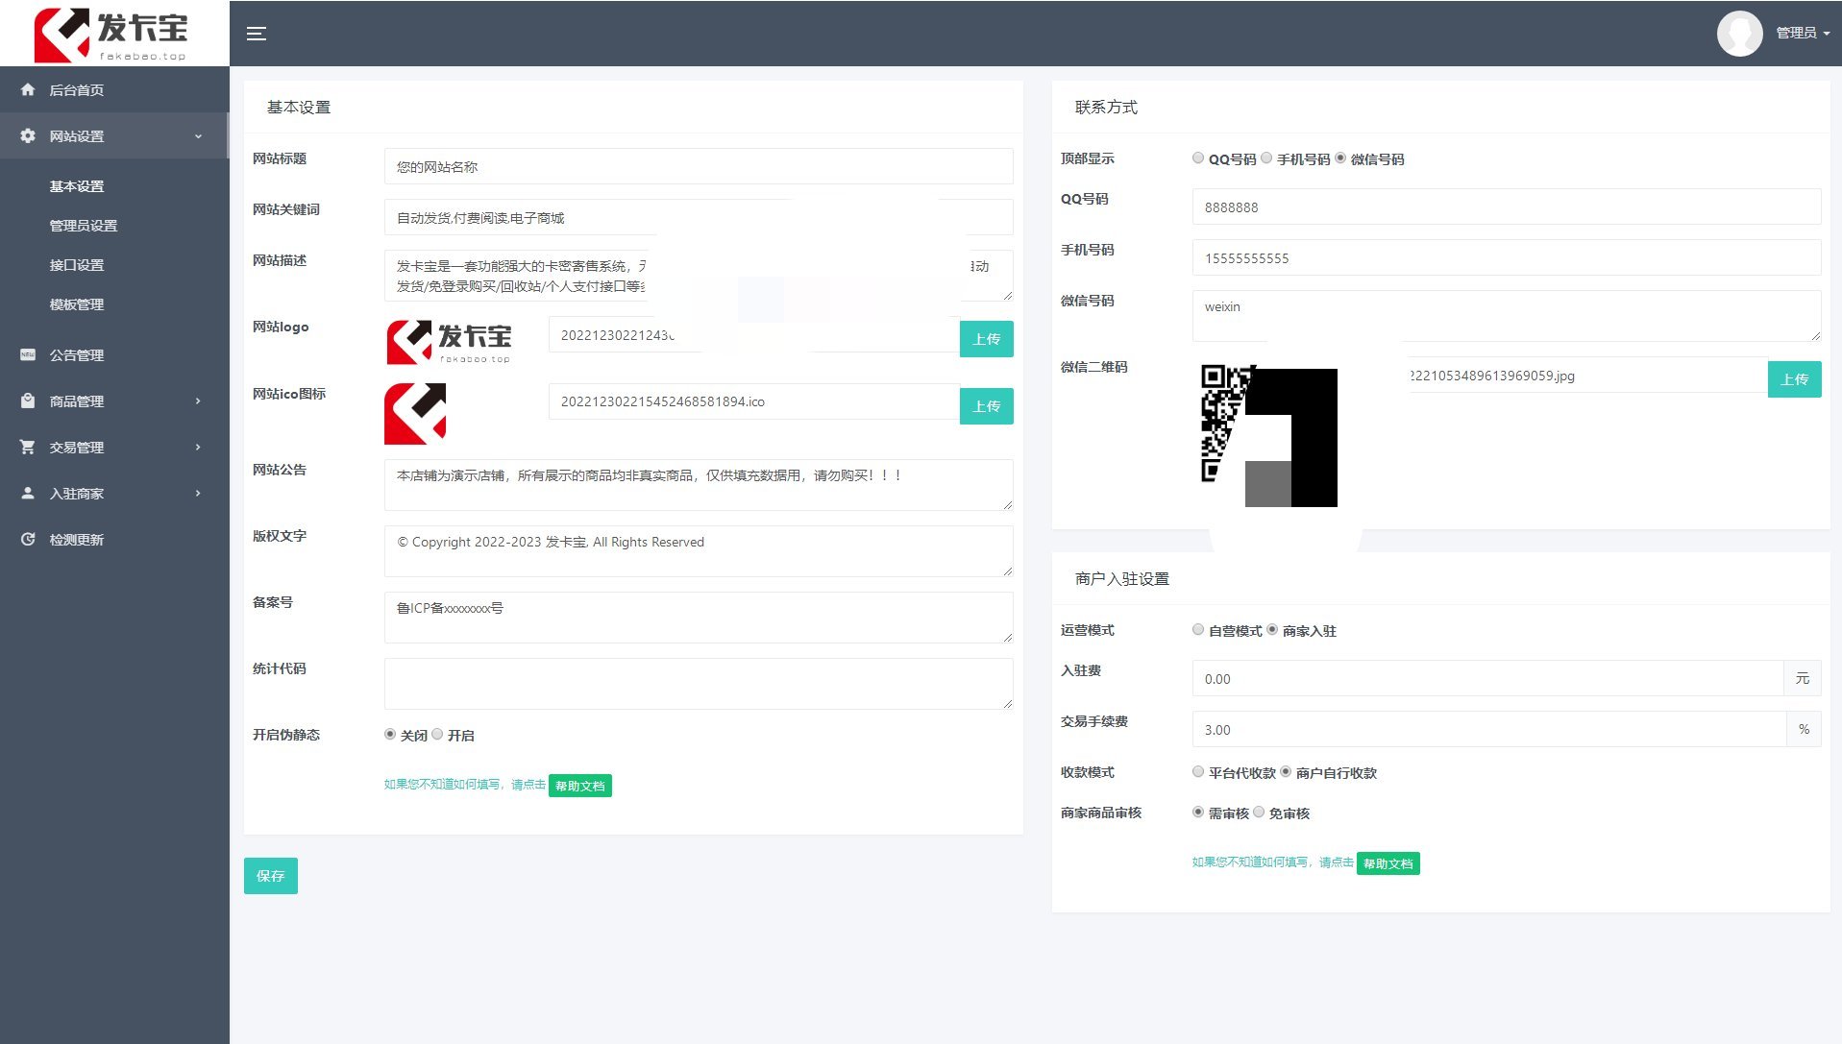Open the 商品管理 package icon
This screenshot has width=1842, height=1044.
tap(28, 401)
